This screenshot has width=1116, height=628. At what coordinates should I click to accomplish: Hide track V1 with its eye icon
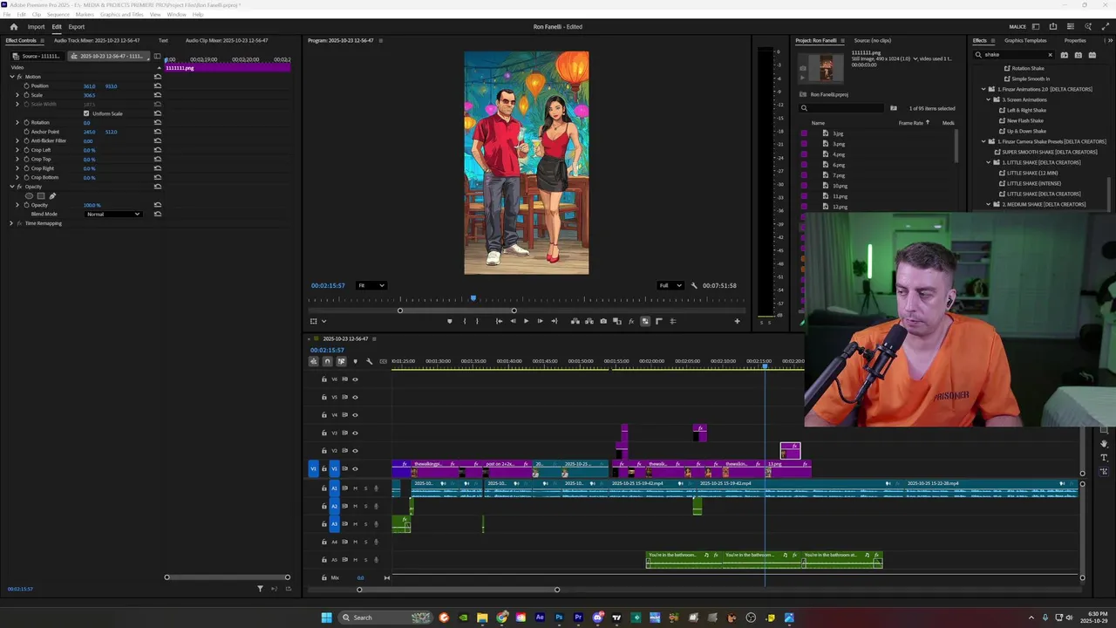point(355,468)
